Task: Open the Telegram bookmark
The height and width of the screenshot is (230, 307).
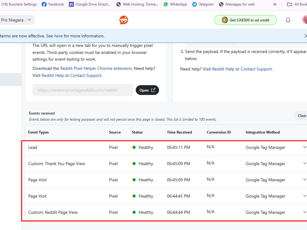Action: [203, 4]
